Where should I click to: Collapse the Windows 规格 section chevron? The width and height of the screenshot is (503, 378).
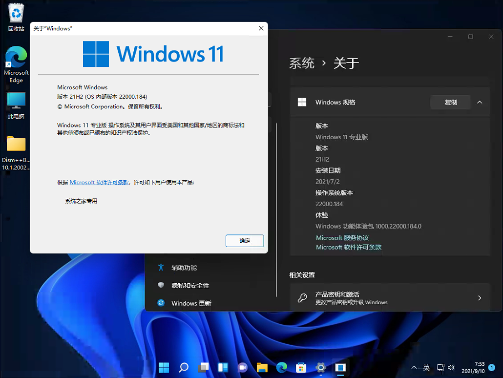480,103
